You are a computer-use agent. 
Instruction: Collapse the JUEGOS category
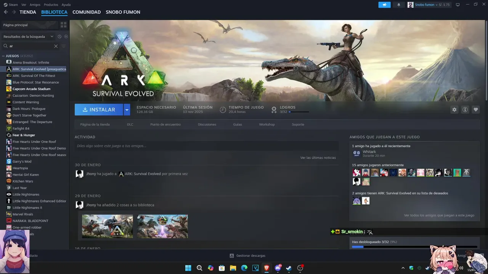(x=3, y=56)
